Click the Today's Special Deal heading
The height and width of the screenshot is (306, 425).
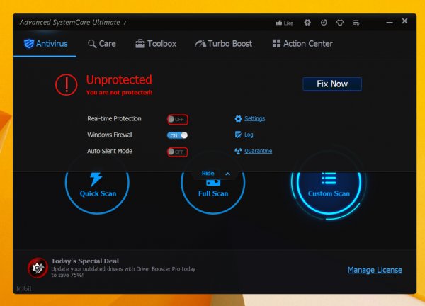pos(85,261)
